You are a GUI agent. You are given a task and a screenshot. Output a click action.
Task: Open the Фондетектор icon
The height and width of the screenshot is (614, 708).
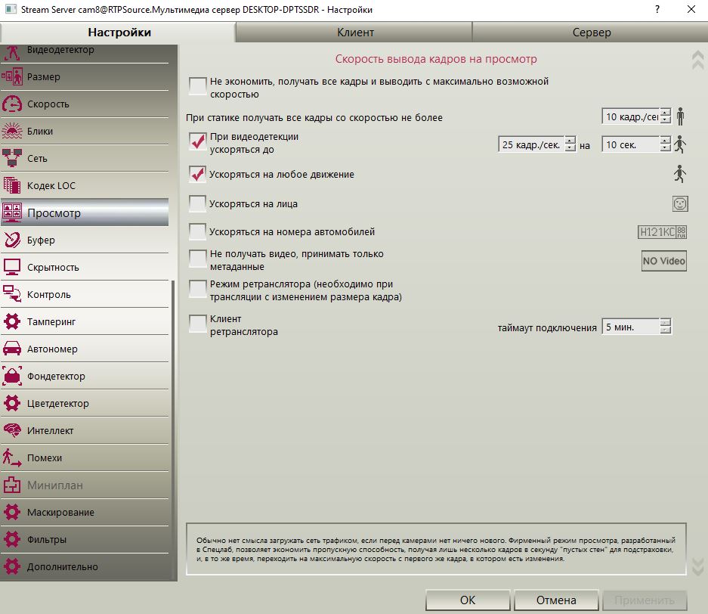(x=12, y=376)
